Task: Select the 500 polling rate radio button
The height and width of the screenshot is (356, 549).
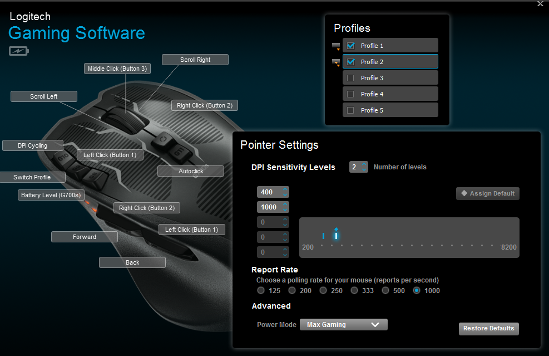Action: coord(385,290)
